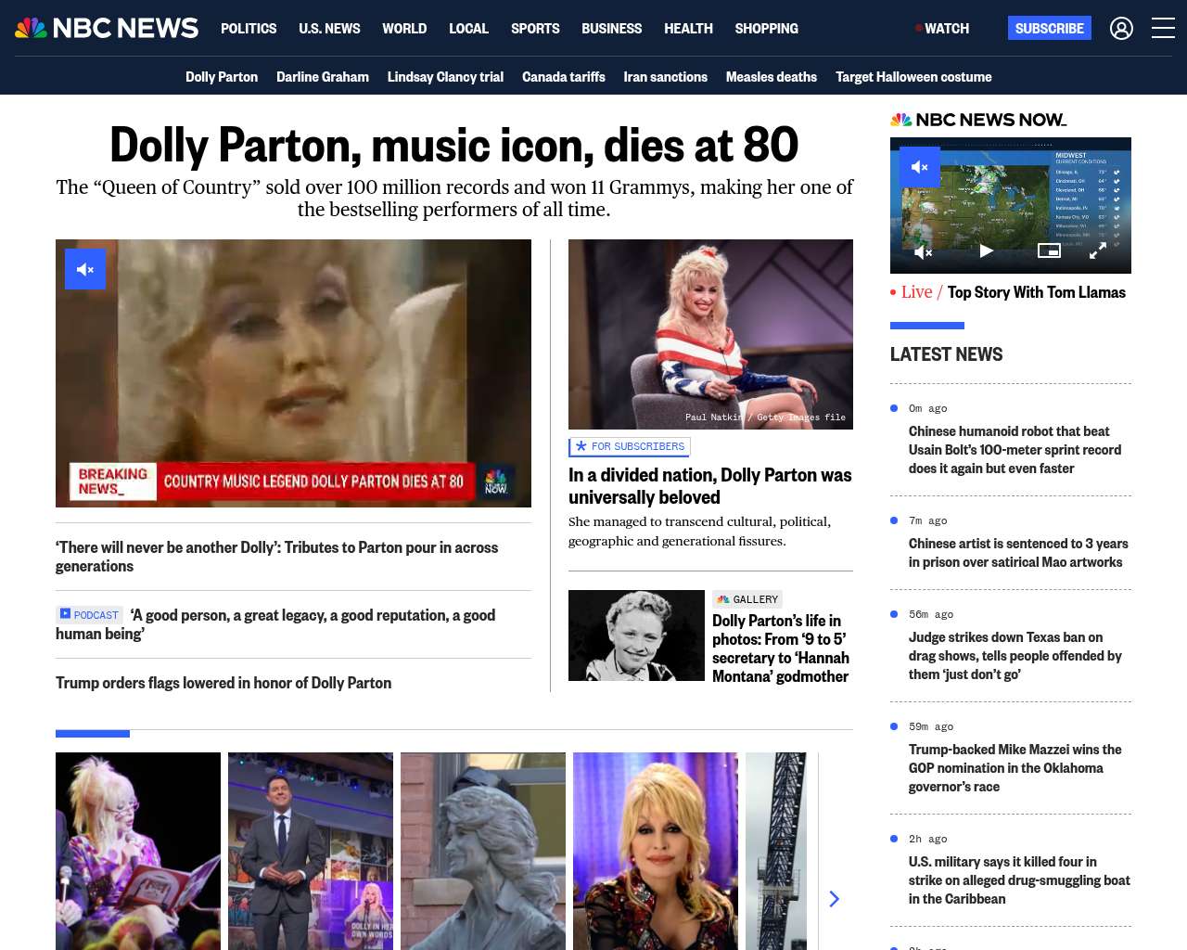
Task: Unmute the Dolly Parton breaking news video
Action: [85, 269]
